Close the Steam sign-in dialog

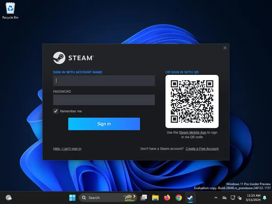tap(225, 48)
